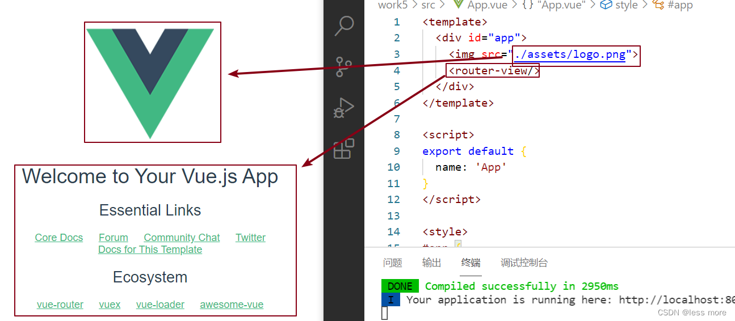
Task: Click the DONE badge in terminal
Action: coord(400,286)
